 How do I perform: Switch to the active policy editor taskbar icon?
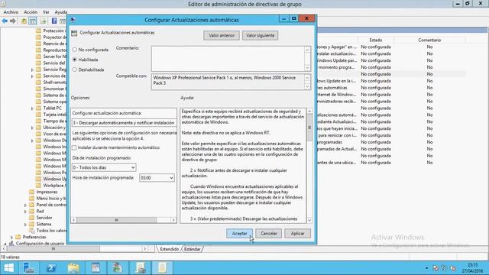click(162, 268)
